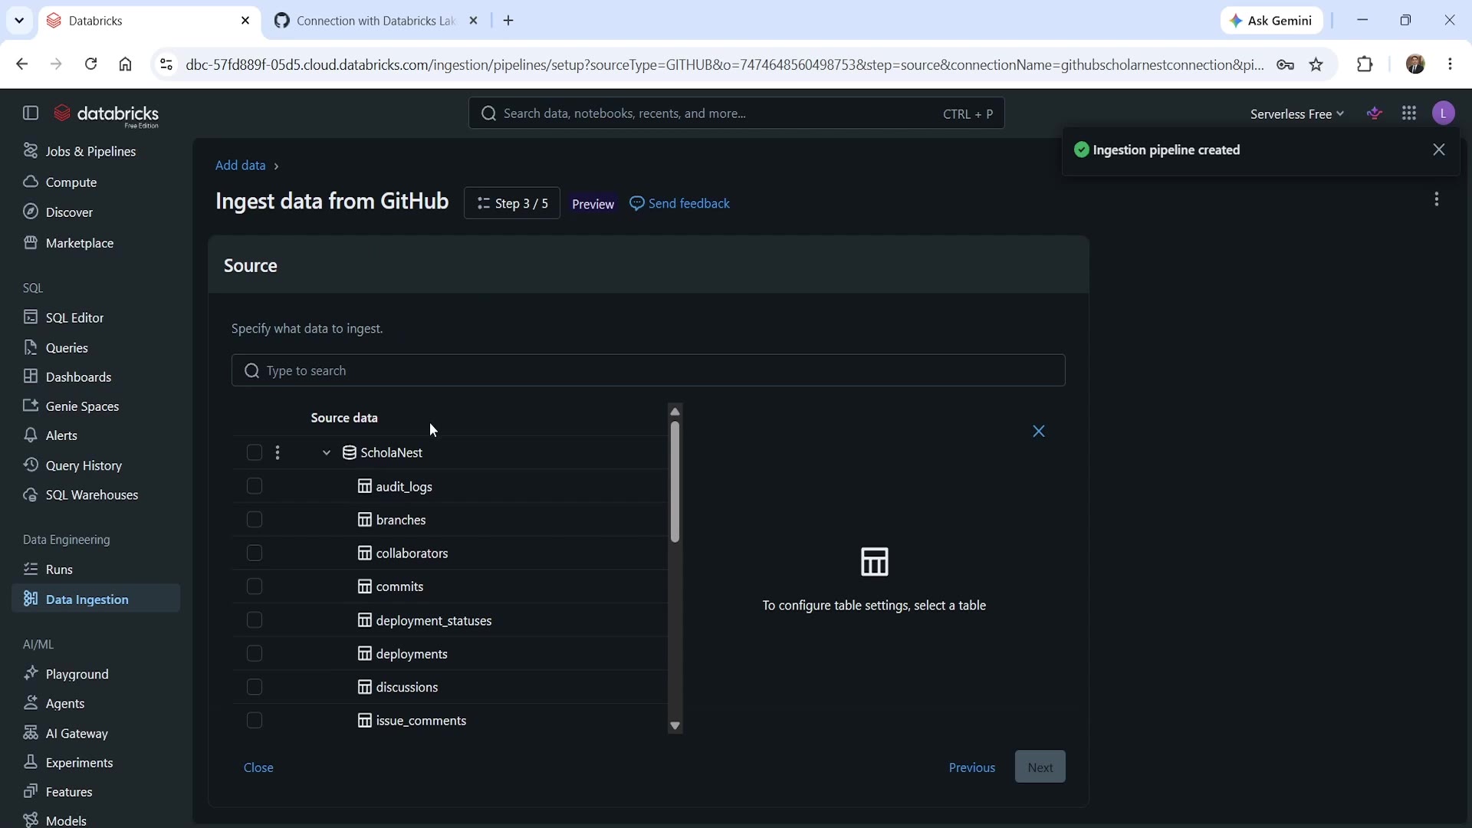Click the send feedback speech icon

click(636, 203)
